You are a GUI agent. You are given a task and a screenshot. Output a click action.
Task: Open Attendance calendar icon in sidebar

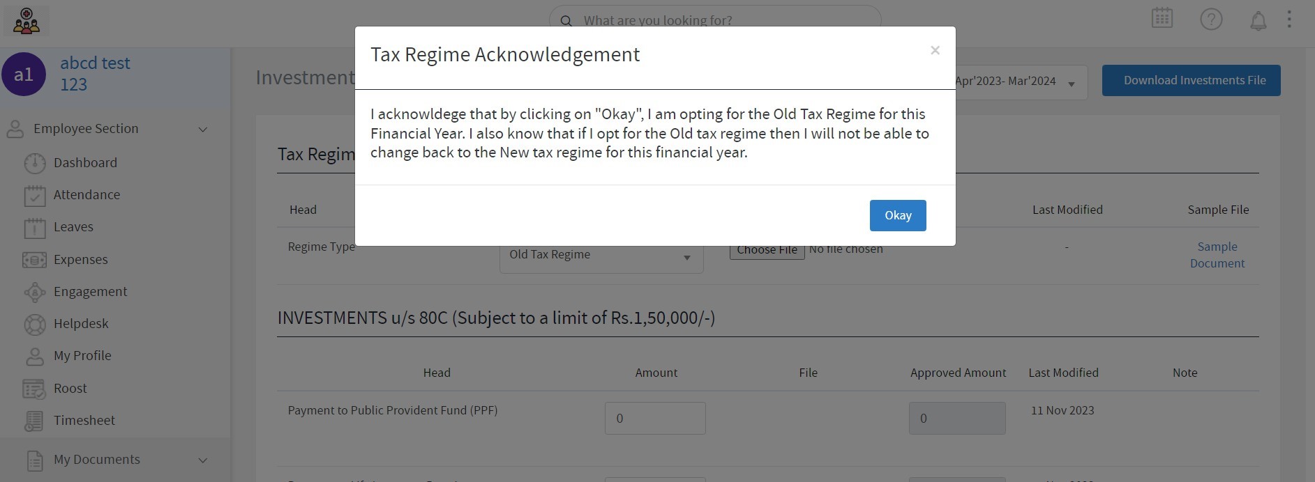point(34,196)
